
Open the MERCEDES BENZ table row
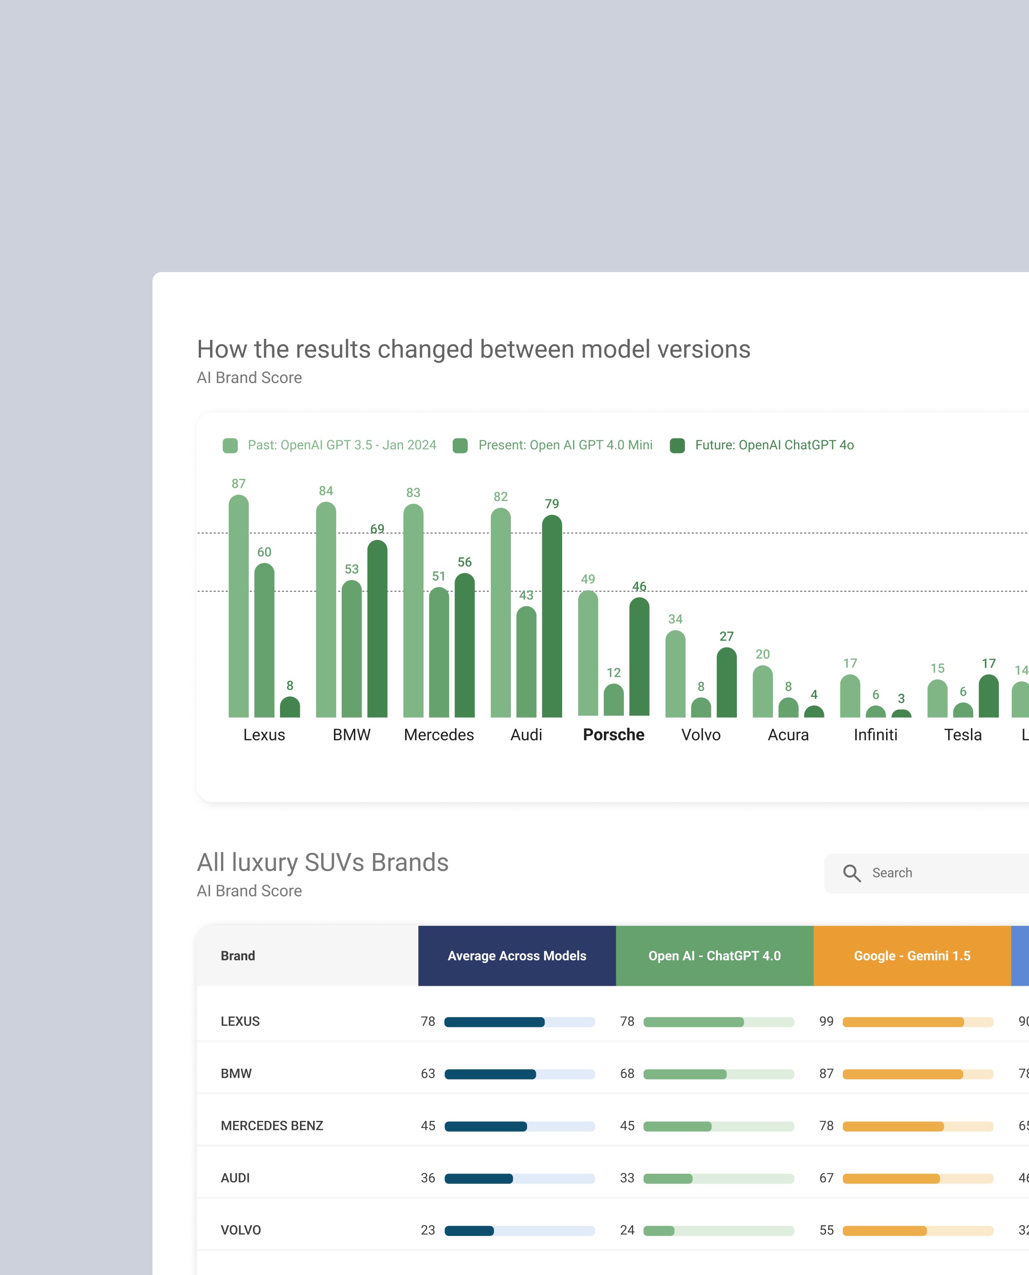[x=271, y=1126]
